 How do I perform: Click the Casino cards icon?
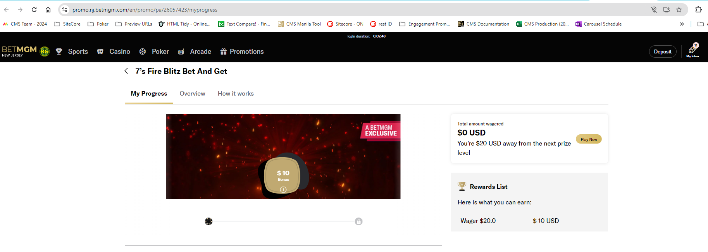100,51
